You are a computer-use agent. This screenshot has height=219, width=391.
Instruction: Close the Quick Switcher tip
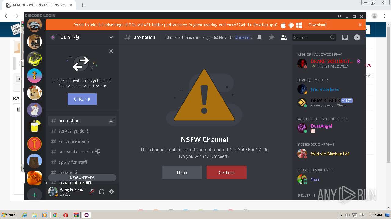click(111, 51)
